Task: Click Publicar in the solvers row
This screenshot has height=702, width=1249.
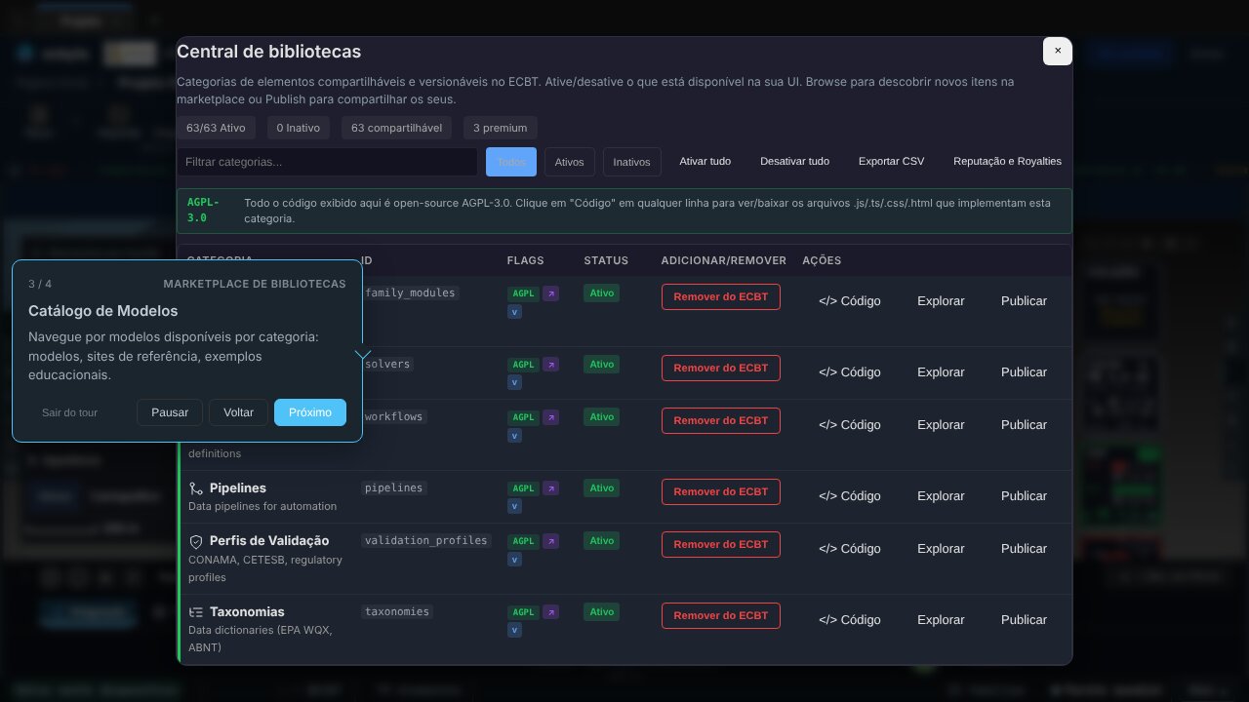Action: (x=1024, y=372)
